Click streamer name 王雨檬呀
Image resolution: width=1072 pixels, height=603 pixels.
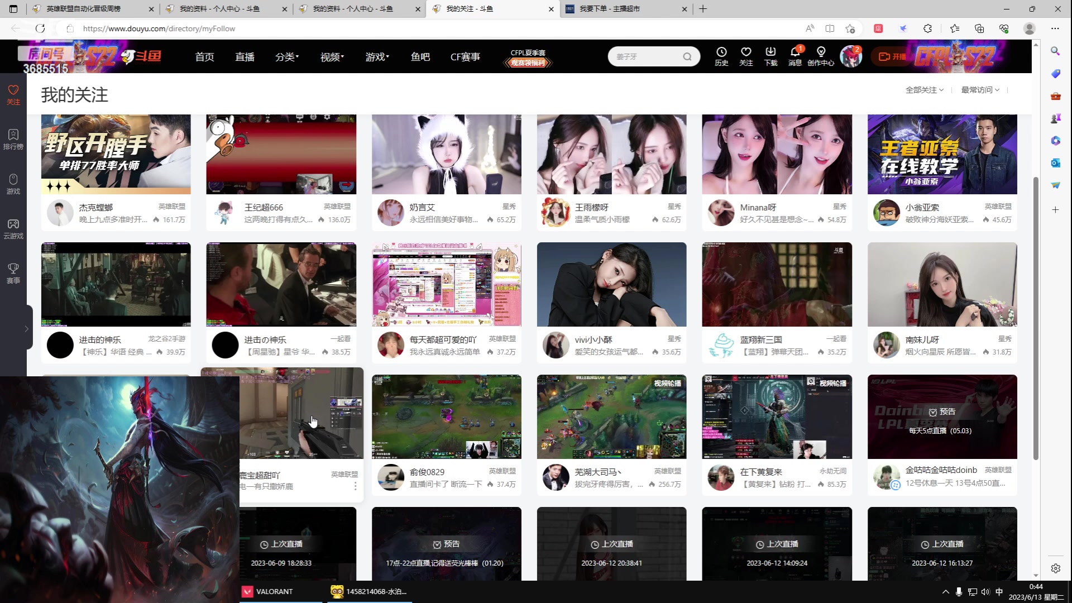(x=592, y=207)
